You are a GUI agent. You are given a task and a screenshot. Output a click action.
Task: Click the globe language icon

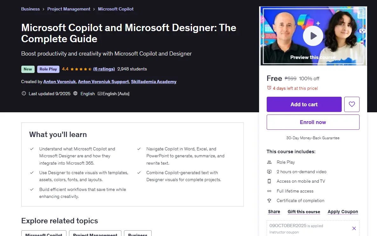tap(75, 93)
